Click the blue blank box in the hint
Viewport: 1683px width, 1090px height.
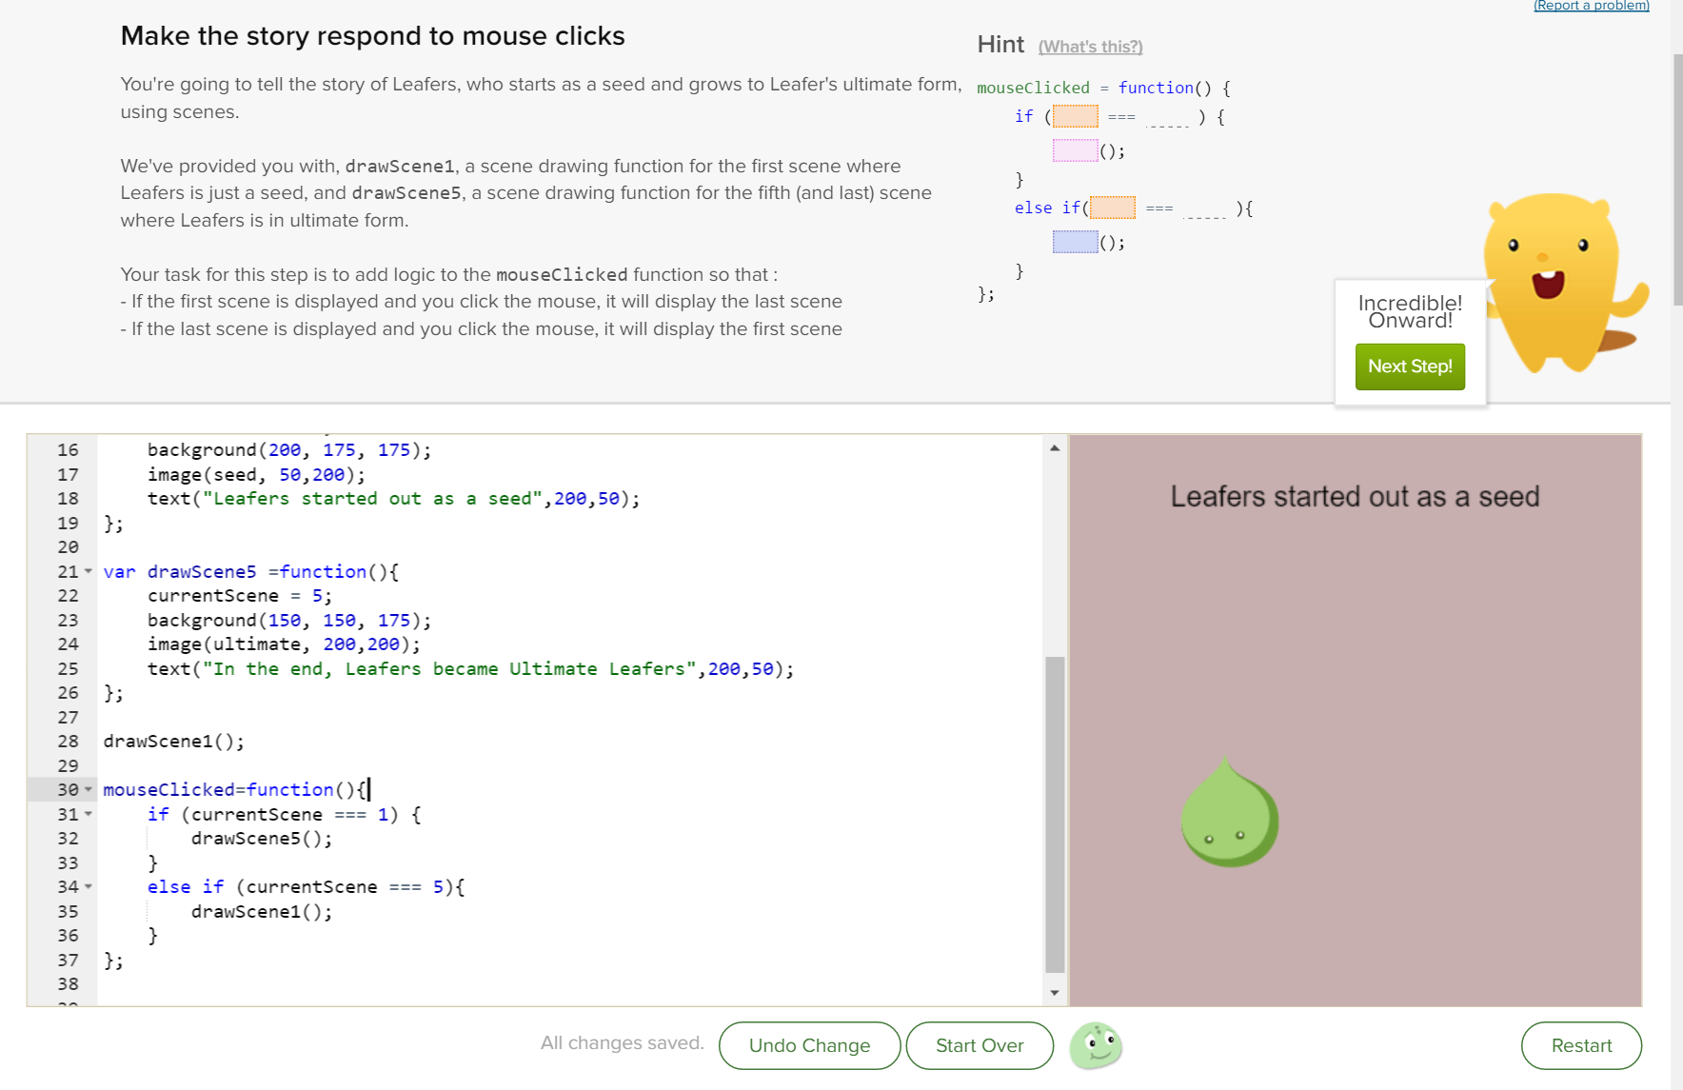coord(1076,243)
